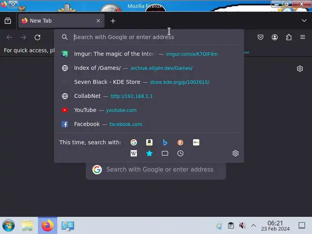
Task: Click the new tab page Google search box
Action: (x=156, y=170)
